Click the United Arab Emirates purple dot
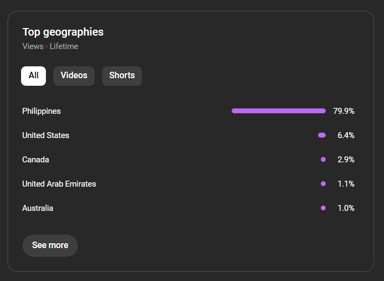Image resolution: width=384 pixels, height=281 pixels. 324,184
